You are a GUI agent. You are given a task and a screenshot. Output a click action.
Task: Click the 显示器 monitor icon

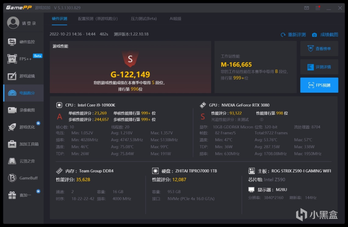[251, 189]
